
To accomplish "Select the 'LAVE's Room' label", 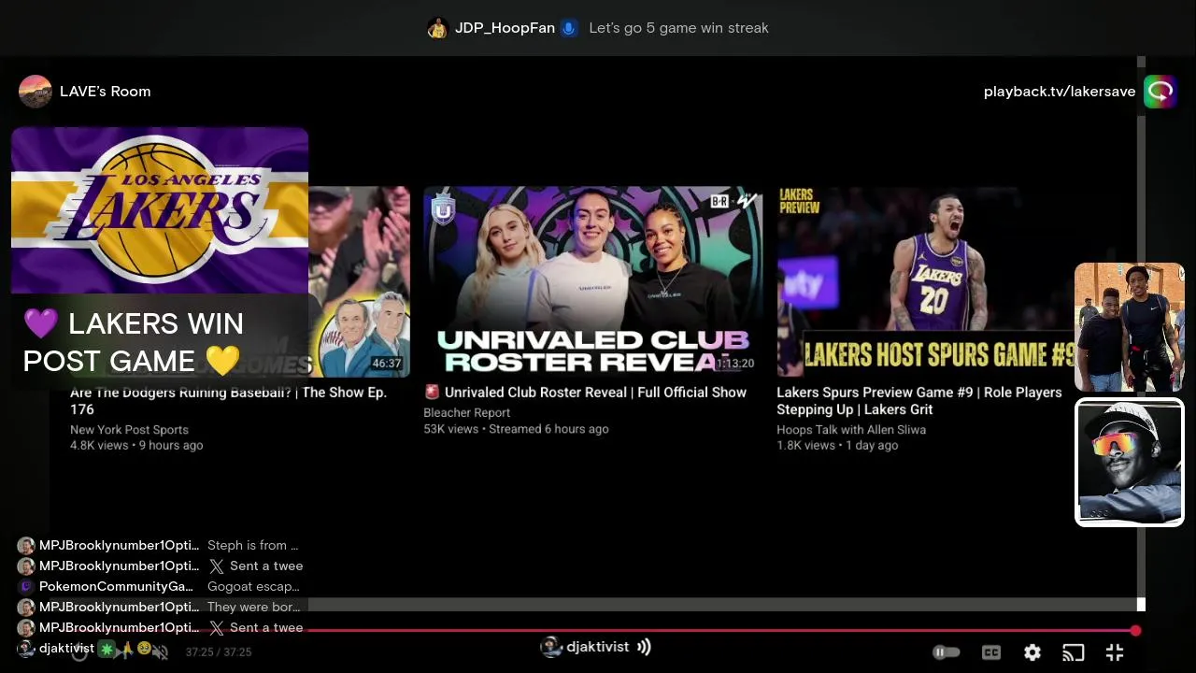I will [x=105, y=92].
